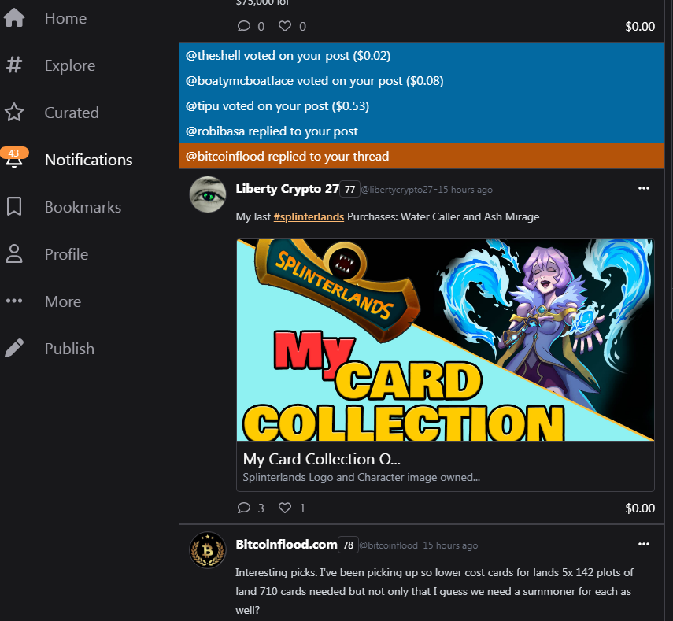Open @bitcoinflood replied to your thread notification

click(x=422, y=156)
